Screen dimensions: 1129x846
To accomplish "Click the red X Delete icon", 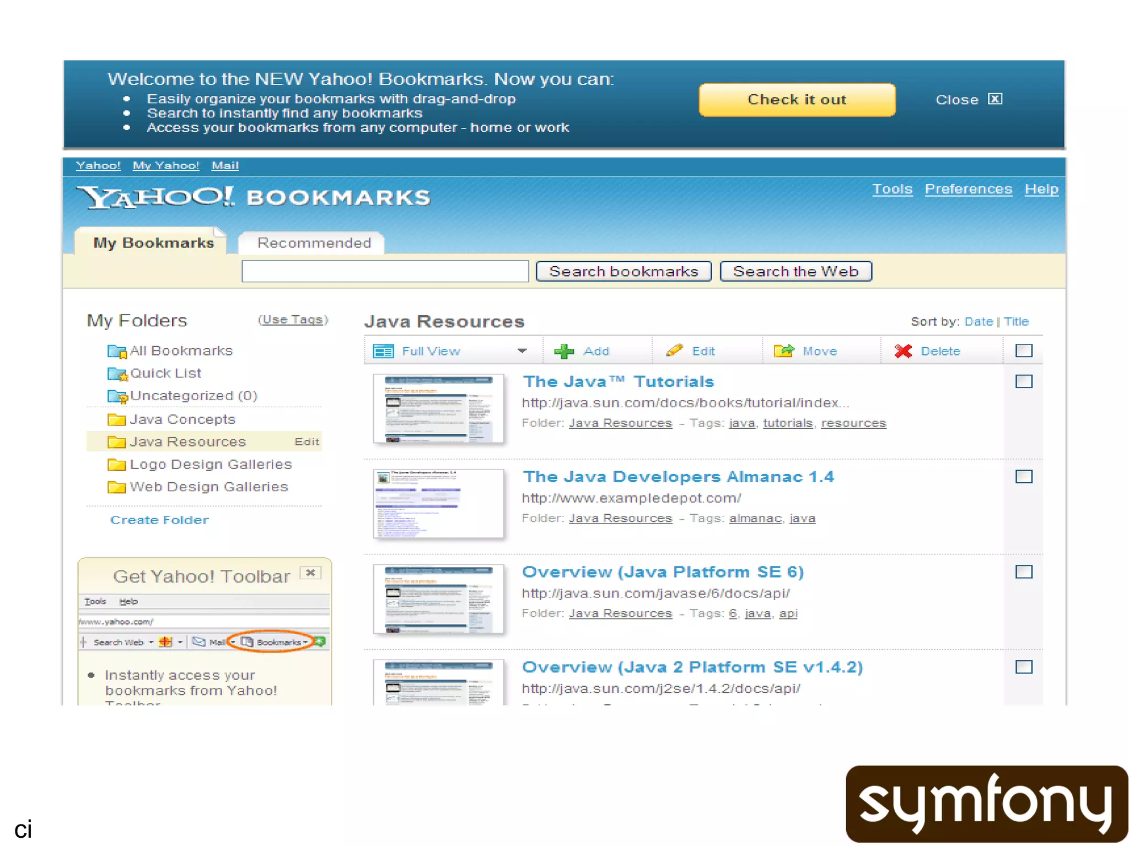I will (x=902, y=351).
